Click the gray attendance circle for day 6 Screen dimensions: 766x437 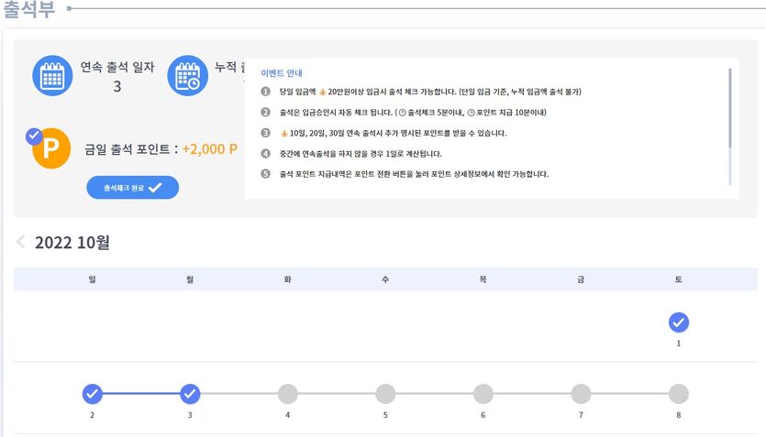pos(483,394)
